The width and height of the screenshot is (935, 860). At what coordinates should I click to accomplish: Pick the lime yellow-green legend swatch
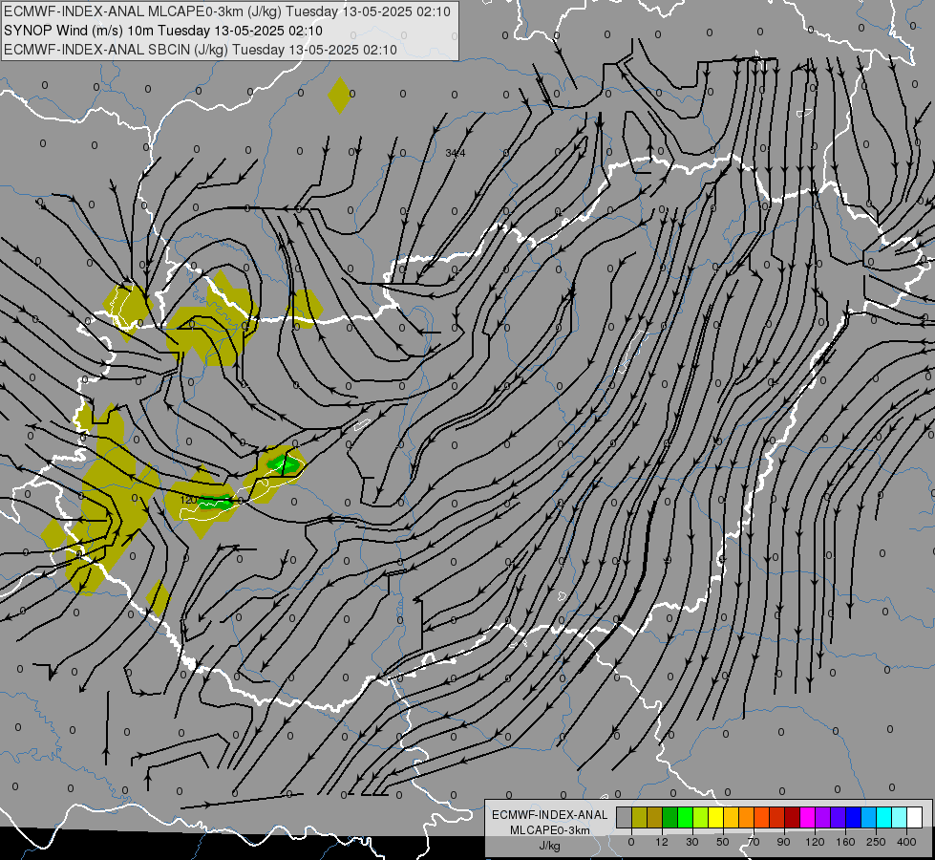(701, 817)
